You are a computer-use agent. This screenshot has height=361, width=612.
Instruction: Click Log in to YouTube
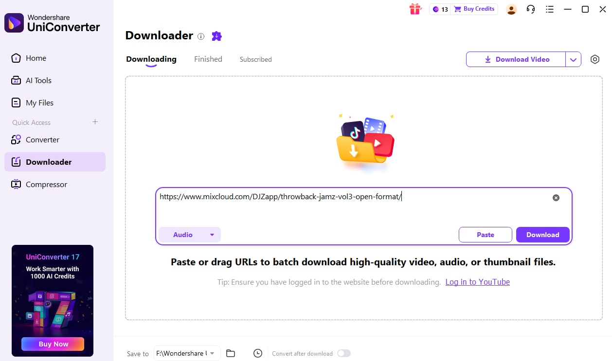477,282
